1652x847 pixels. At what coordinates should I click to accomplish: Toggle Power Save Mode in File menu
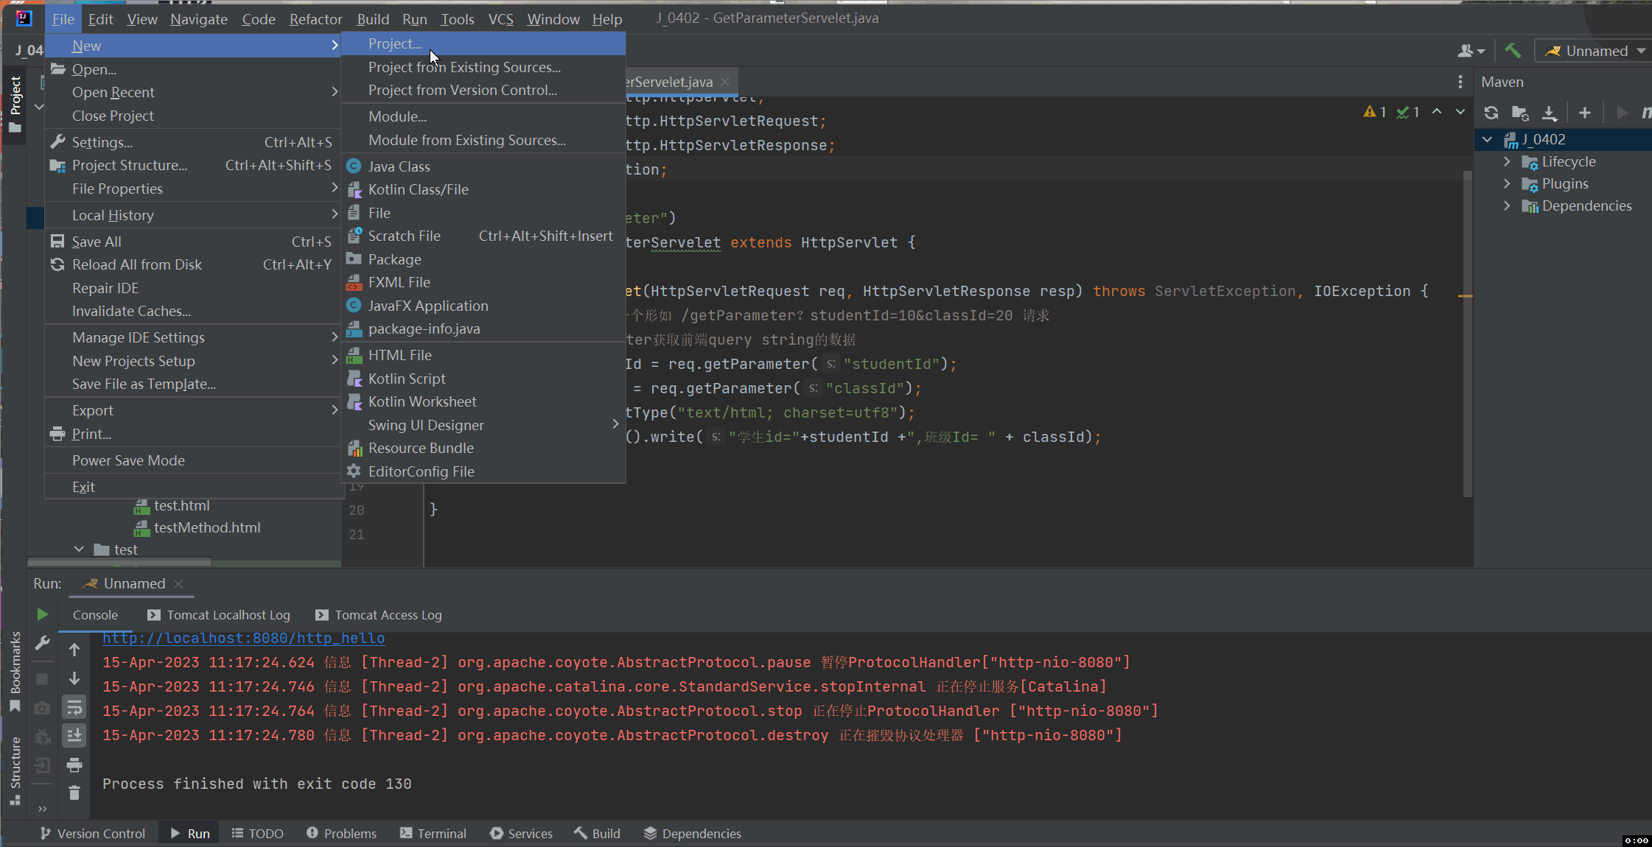point(128,460)
